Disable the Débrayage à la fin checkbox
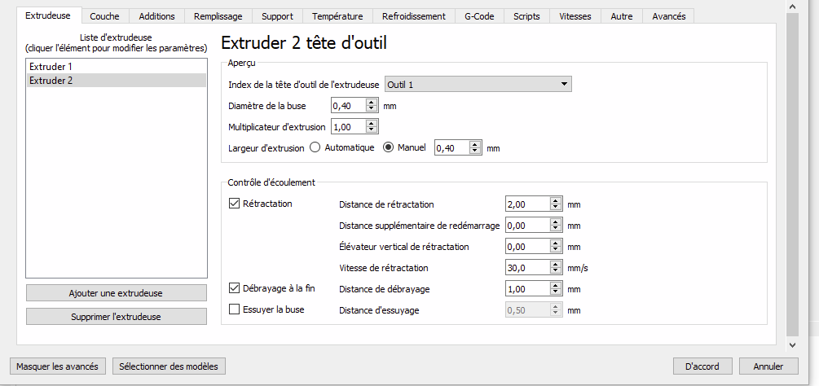 tap(234, 288)
